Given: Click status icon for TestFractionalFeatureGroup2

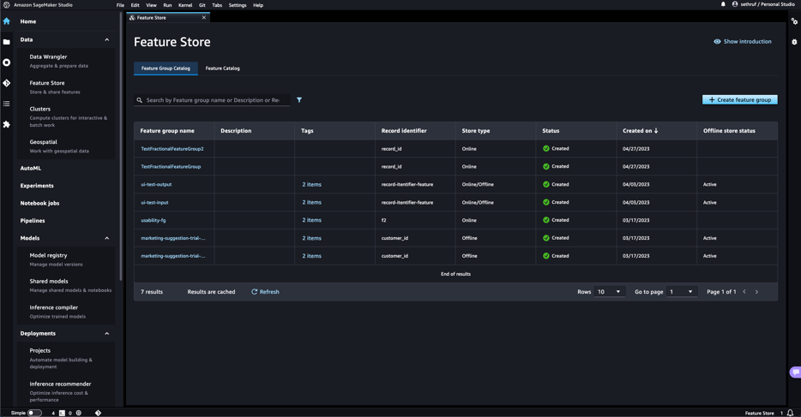Looking at the screenshot, I should [x=546, y=148].
